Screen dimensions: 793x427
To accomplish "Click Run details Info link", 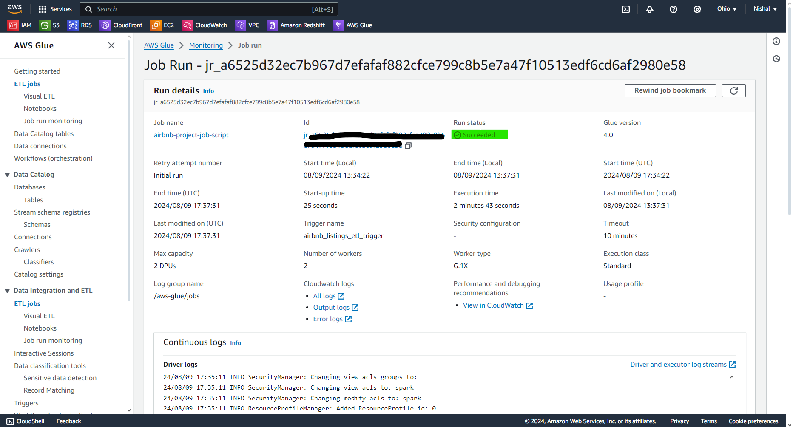I will click(208, 91).
